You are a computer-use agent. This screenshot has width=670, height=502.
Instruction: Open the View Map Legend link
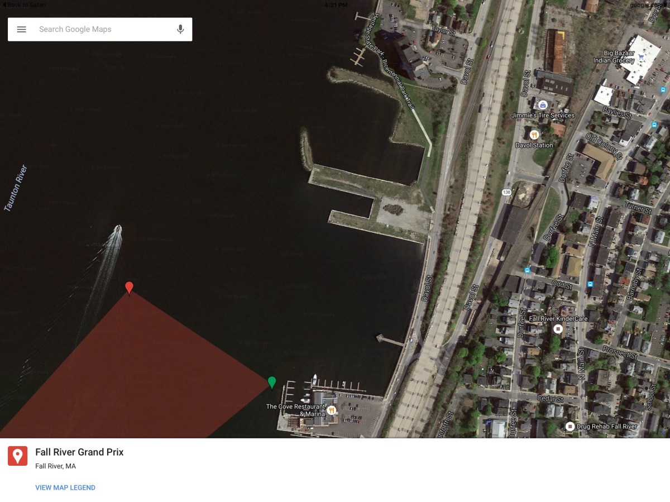[65, 487]
